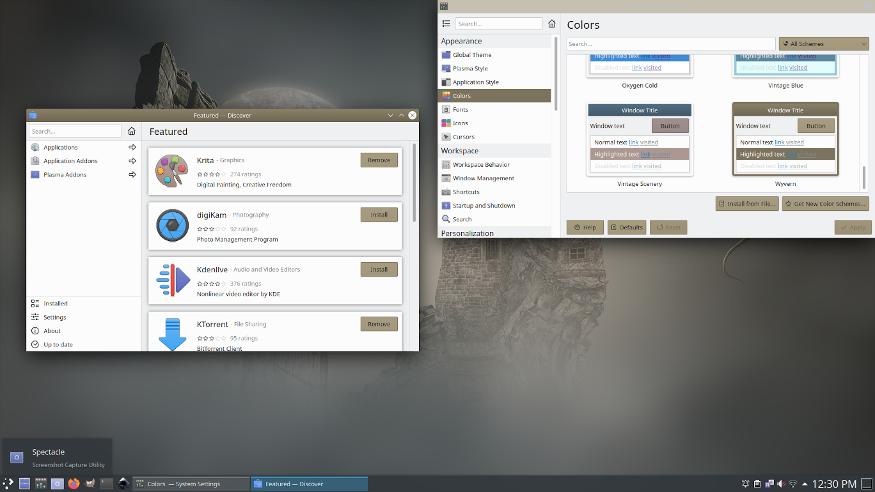Open Startup and Shutdown settings
This screenshot has width=875, height=492.
point(494,206)
